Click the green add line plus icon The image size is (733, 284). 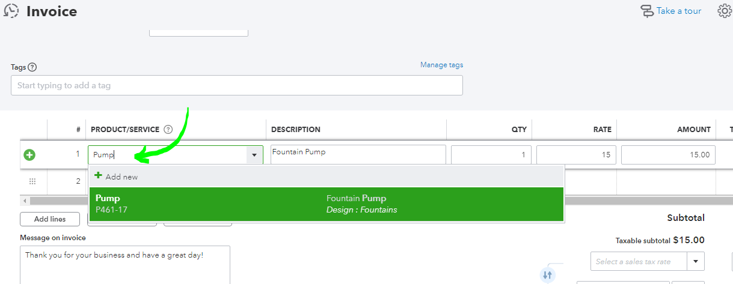29,155
